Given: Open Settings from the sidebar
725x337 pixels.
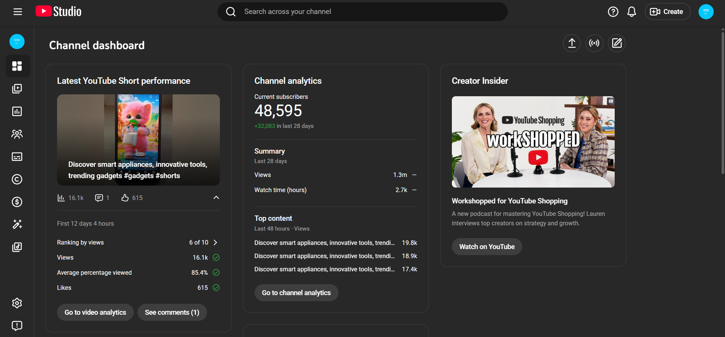Looking at the screenshot, I should [x=17, y=303].
